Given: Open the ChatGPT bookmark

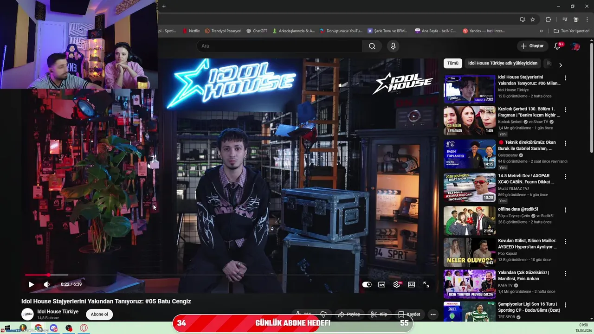Looking at the screenshot, I should (x=257, y=31).
